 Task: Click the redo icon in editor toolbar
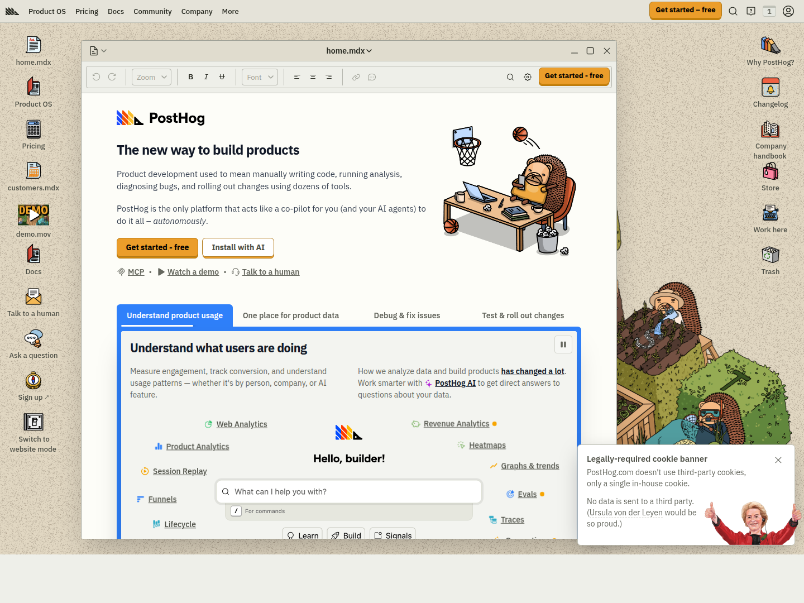tap(112, 77)
